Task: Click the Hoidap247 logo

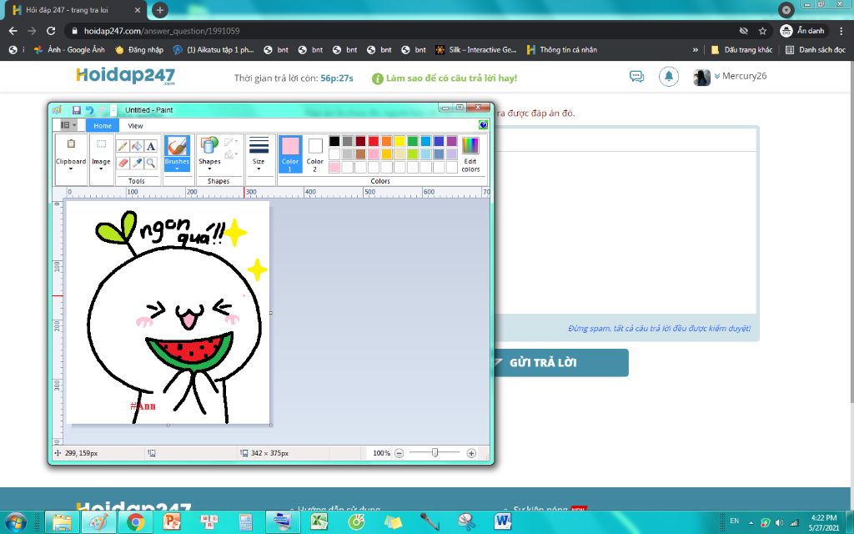Action: 126,76
